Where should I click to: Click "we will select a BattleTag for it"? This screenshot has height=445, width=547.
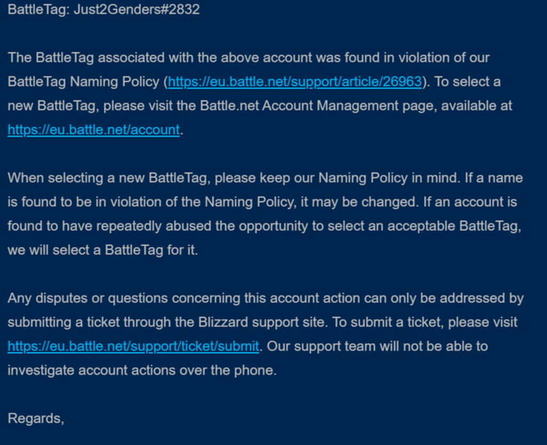pyautogui.click(x=103, y=250)
